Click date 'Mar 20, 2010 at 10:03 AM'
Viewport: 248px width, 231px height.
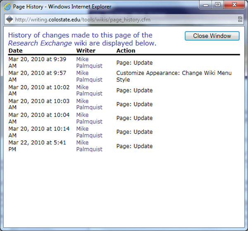pos(39,104)
